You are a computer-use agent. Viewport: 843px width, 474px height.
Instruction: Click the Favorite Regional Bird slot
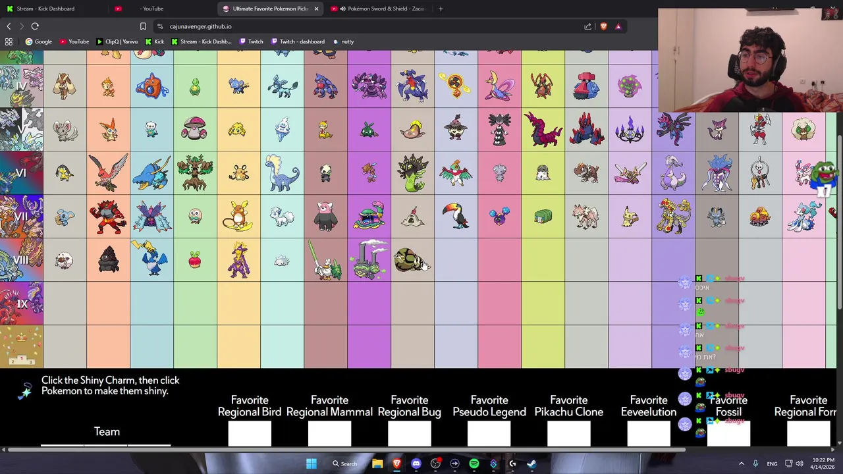pos(250,434)
